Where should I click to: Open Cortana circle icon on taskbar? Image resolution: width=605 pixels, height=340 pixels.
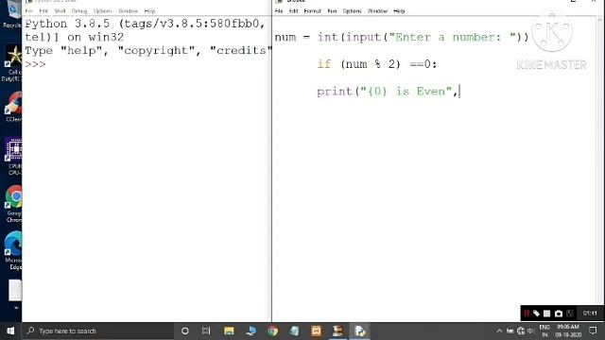pos(185,331)
